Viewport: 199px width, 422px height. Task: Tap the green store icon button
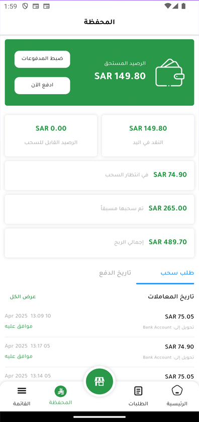[99, 381]
